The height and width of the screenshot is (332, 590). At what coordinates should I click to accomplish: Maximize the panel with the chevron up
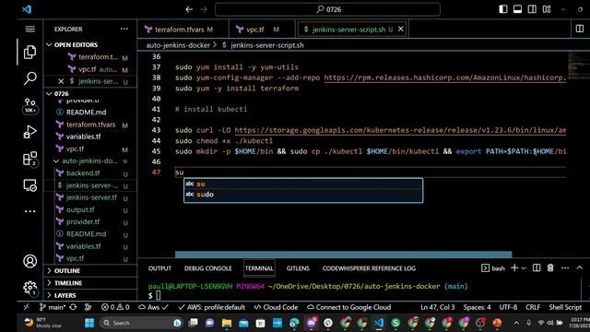[580, 267]
